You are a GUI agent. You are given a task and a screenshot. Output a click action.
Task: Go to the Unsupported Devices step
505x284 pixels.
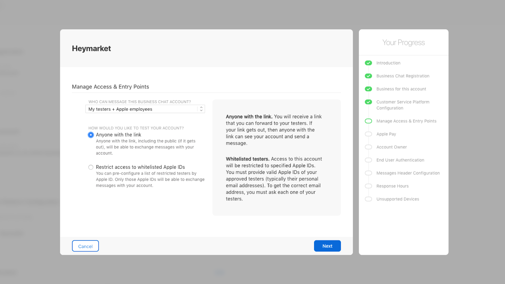point(398,199)
